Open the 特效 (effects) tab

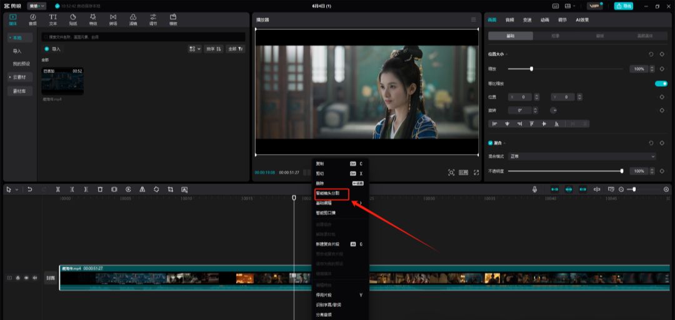pos(93,19)
